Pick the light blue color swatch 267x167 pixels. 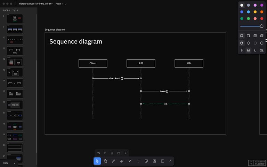pyautogui.click(x=249, y=12)
